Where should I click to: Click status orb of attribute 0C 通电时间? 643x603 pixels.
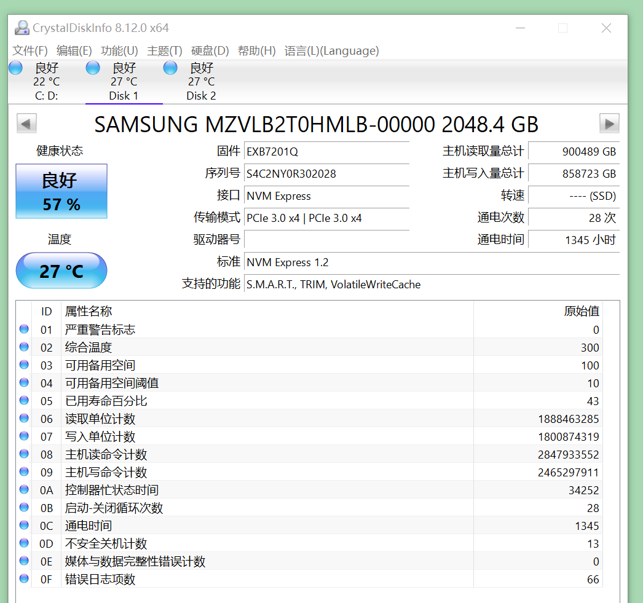tap(24, 525)
